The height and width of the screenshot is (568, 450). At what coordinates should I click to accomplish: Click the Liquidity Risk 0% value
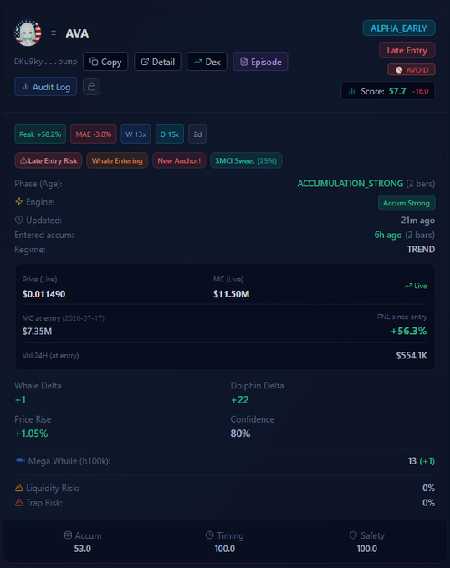[x=428, y=488]
